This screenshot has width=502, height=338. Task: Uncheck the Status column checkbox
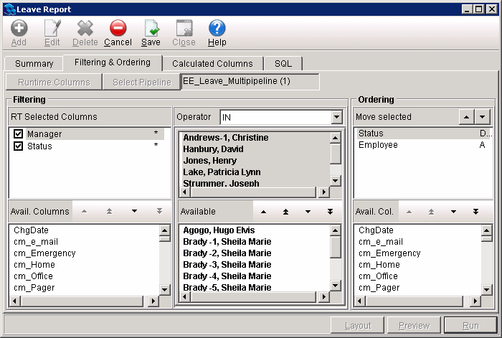point(19,146)
